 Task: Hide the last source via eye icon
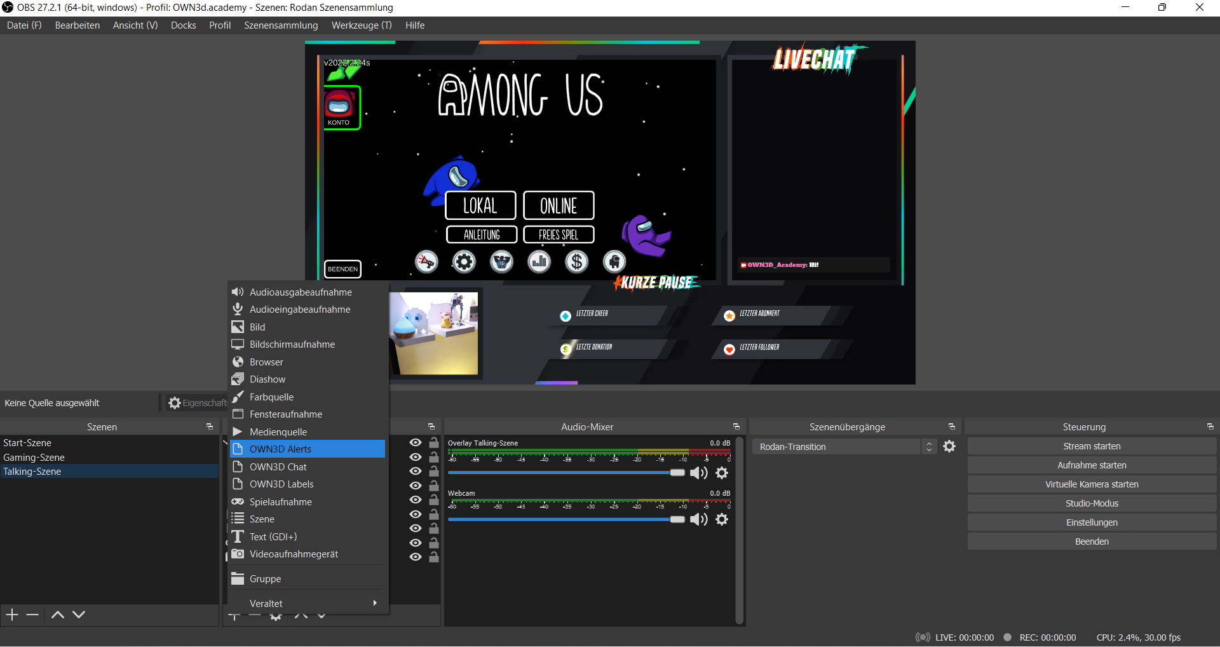[416, 557]
